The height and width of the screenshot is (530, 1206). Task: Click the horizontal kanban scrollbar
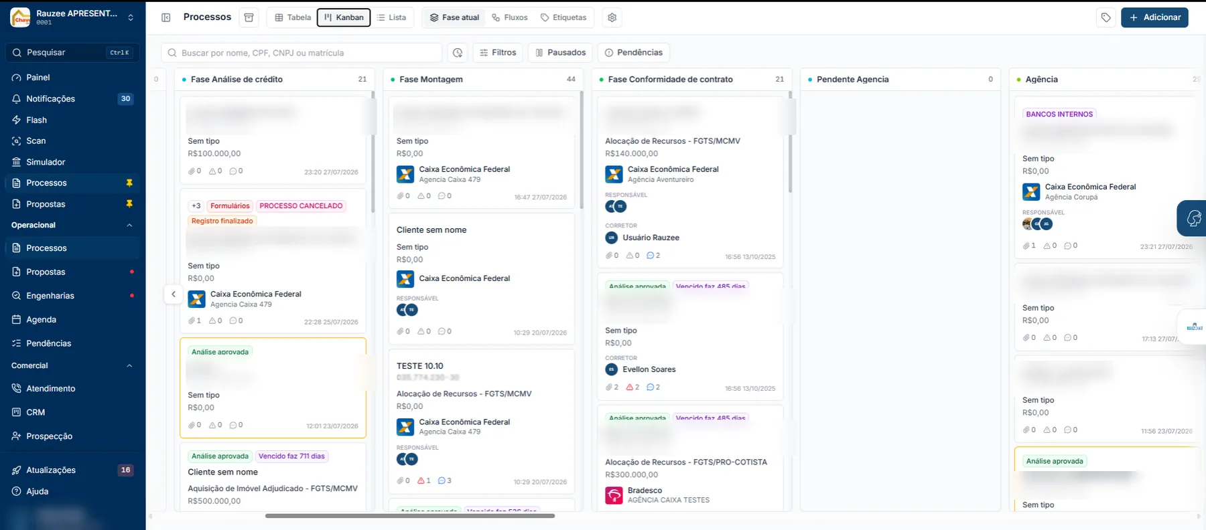410,516
